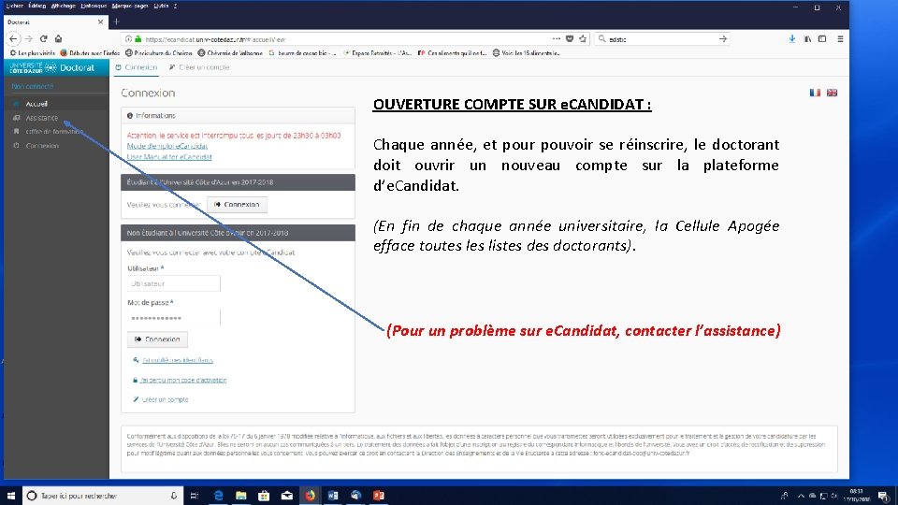The height and width of the screenshot is (505, 898).
Task: Click the search arrow in the search box
Action: pos(723,39)
